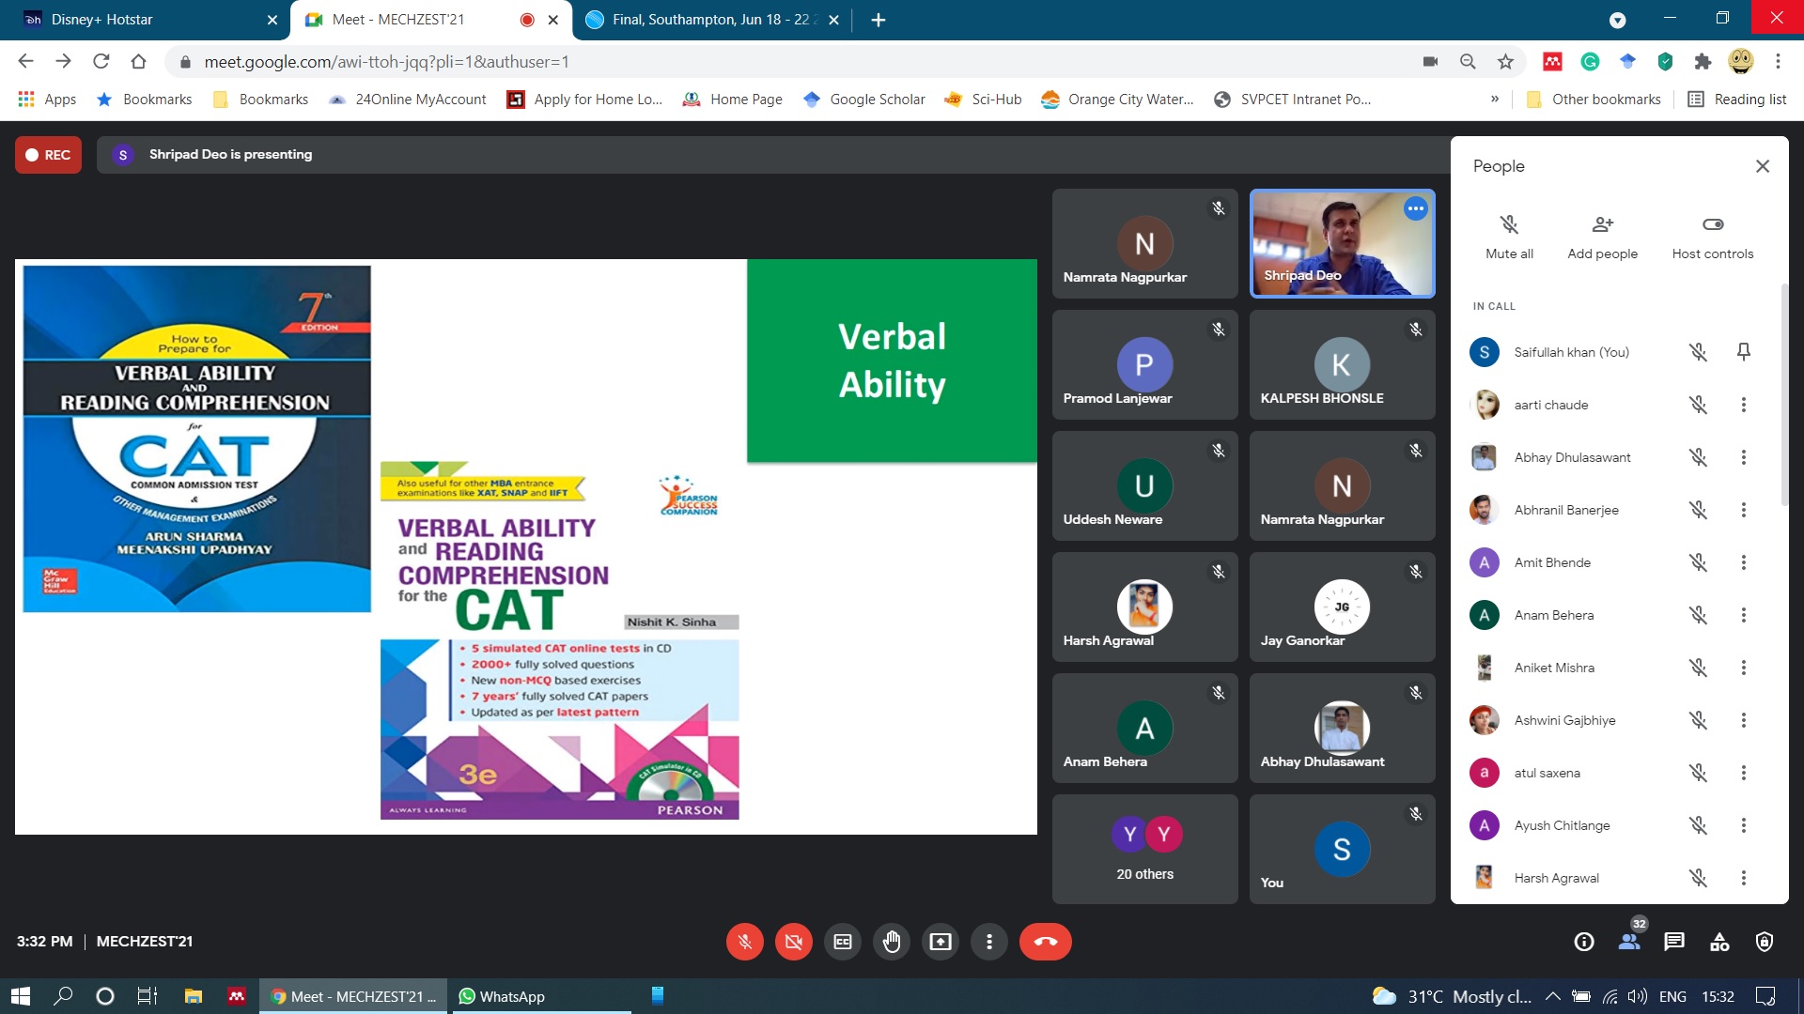
Task: Open more actions for Abhay Dhulasawant
Action: tap(1744, 457)
